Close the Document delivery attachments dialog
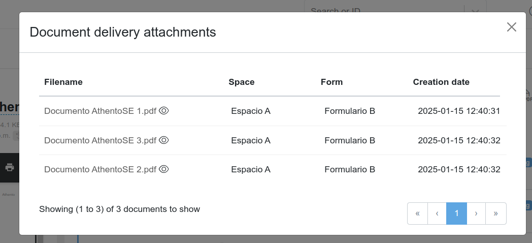 point(511,27)
